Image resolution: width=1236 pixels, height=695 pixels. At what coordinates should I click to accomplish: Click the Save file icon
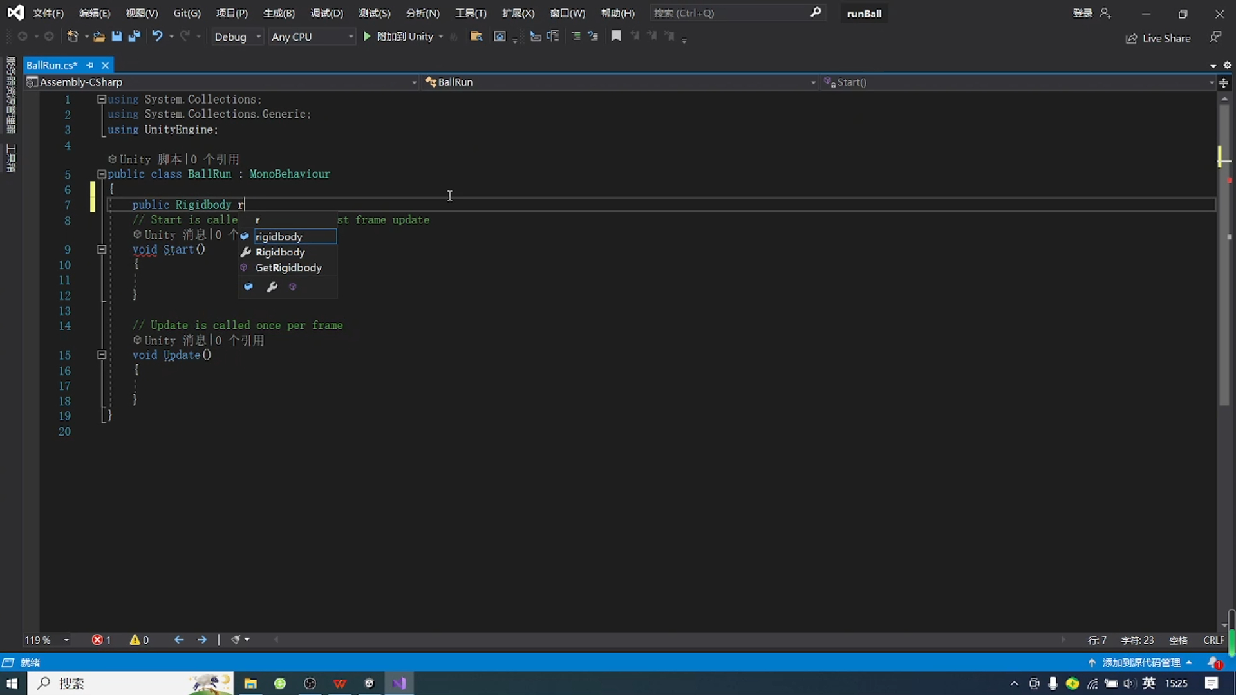[117, 37]
